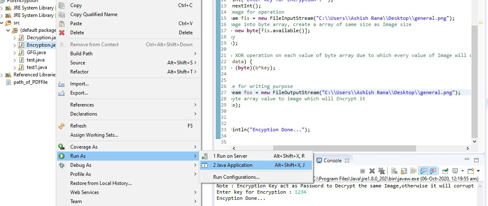Viewport: 488px width, 206px height.
Task: Click Export... with its tray icon
Action: pos(129,92)
